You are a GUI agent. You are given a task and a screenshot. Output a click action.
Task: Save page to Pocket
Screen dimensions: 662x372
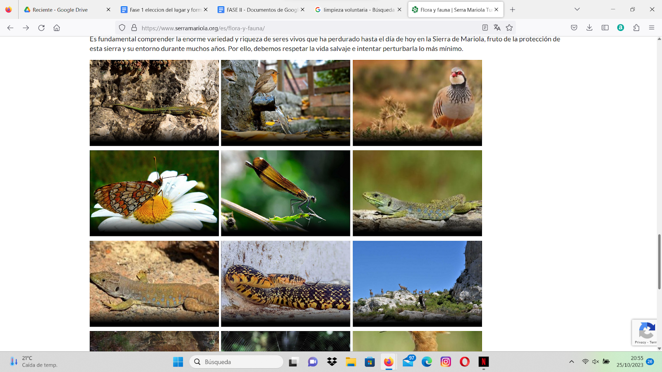574,28
